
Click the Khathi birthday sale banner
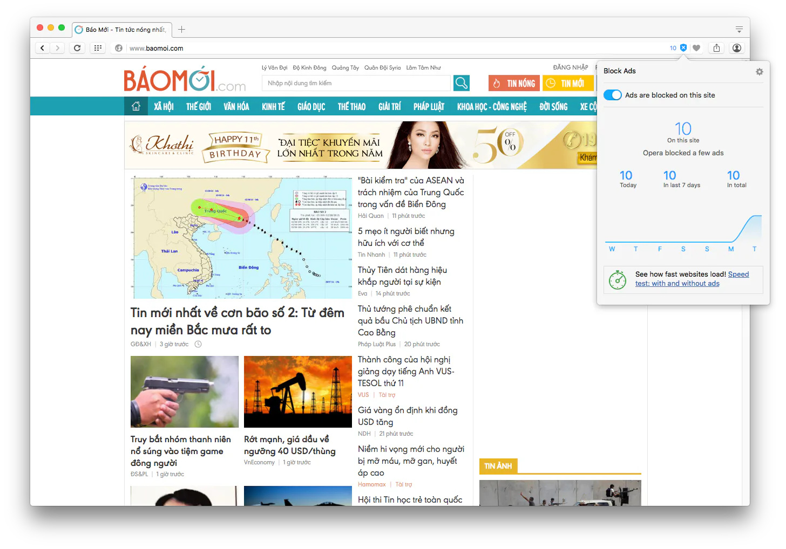click(x=361, y=145)
